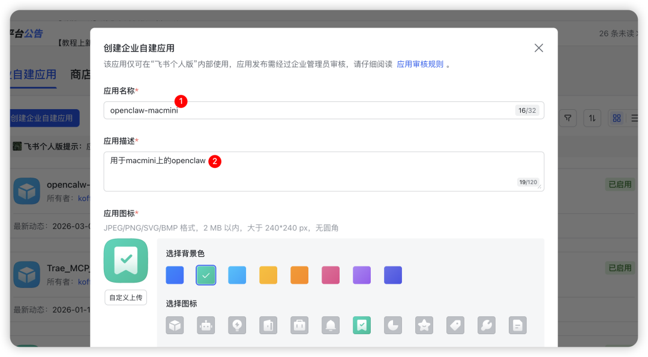Image resolution: width=648 pixels, height=357 pixels.
Task: Toggle the grid view layout
Action: coord(616,118)
